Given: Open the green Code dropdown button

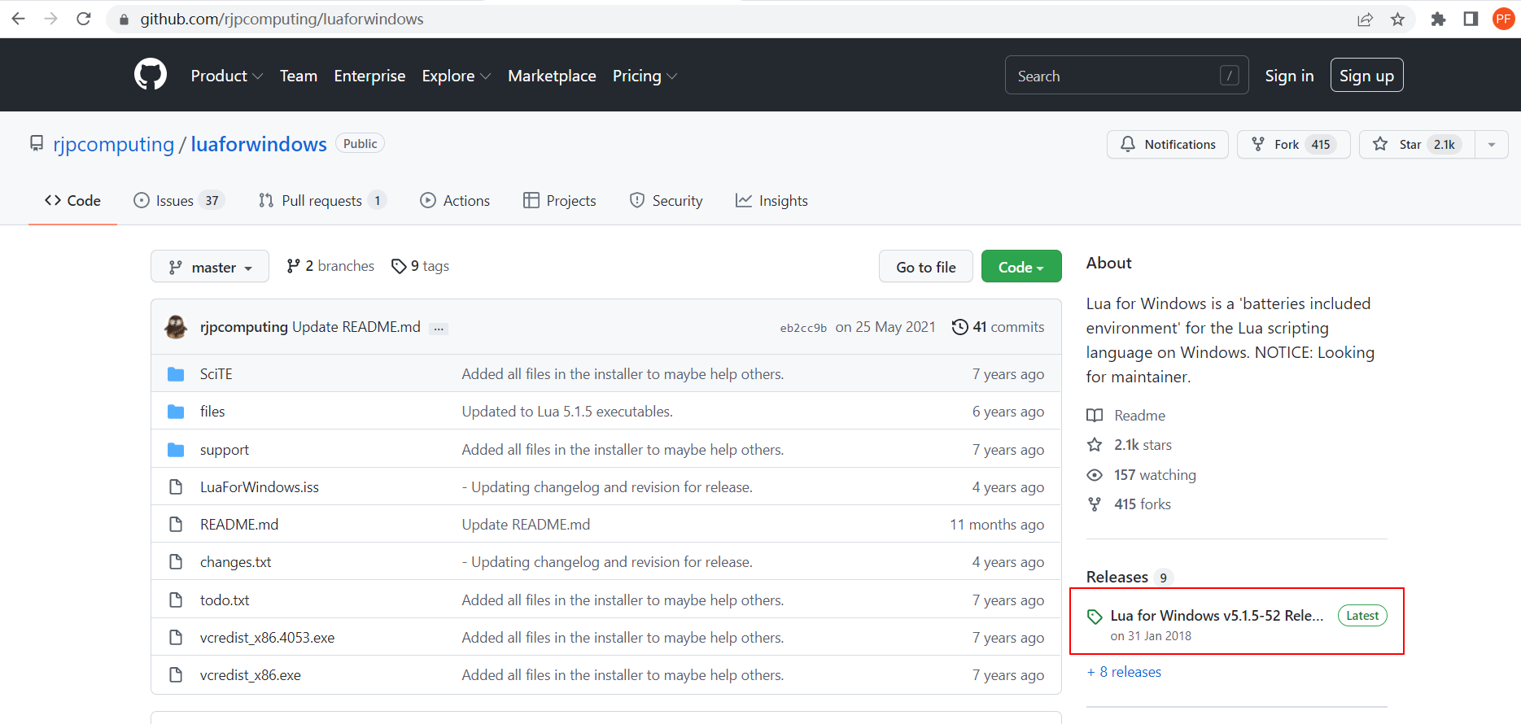Looking at the screenshot, I should [1021, 267].
